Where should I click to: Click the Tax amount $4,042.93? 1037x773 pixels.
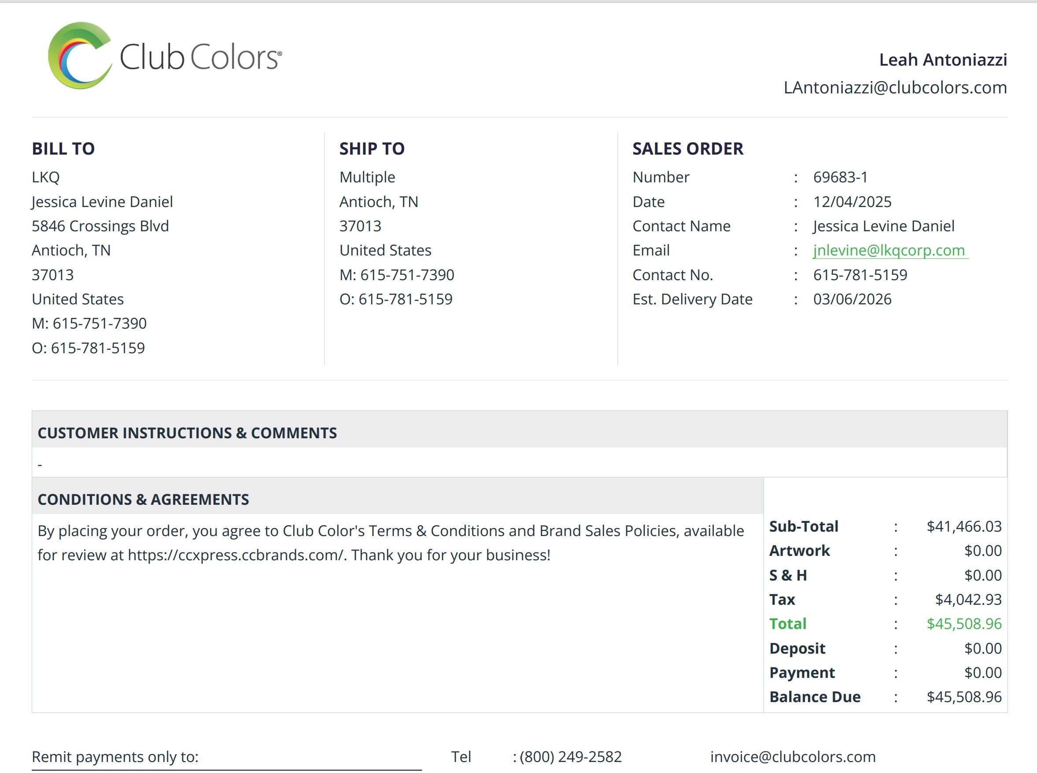click(x=968, y=599)
